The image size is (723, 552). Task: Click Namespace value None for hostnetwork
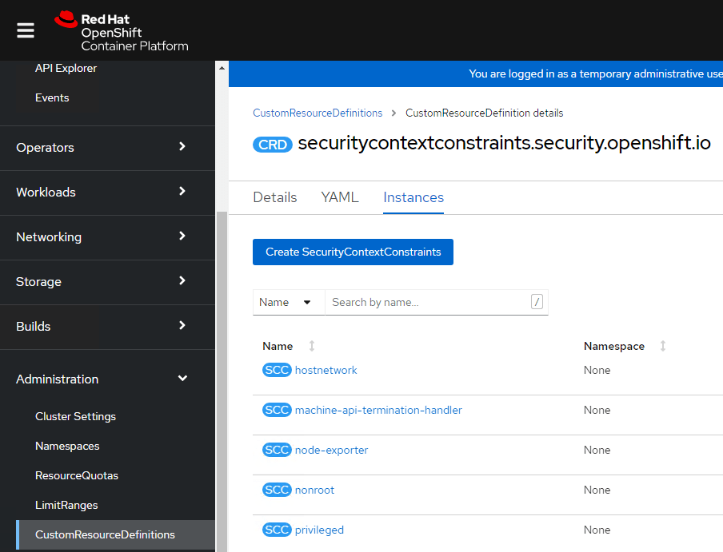click(597, 370)
